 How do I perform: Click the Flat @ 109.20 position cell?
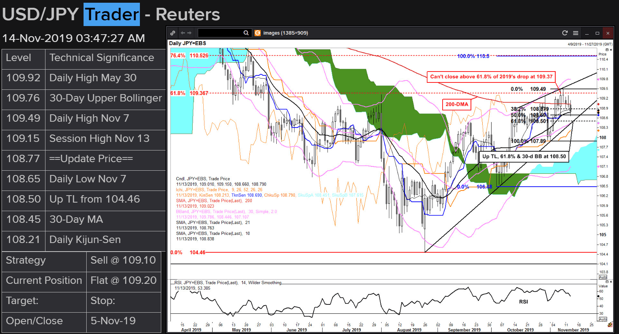124,282
